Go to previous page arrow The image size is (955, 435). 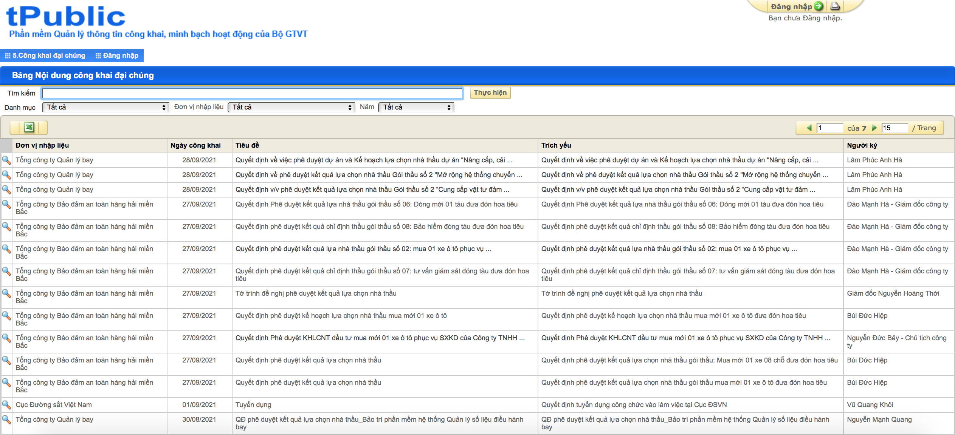[x=809, y=128]
